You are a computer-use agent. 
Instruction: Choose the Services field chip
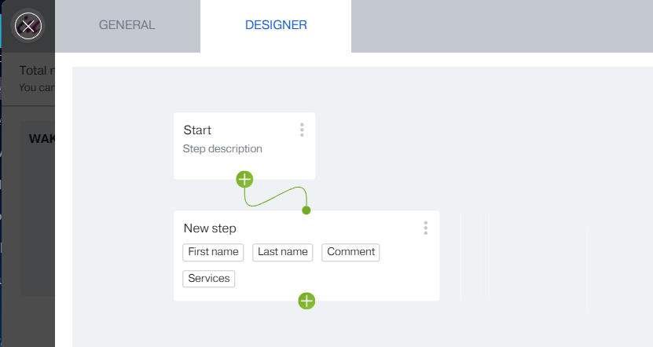point(209,279)
